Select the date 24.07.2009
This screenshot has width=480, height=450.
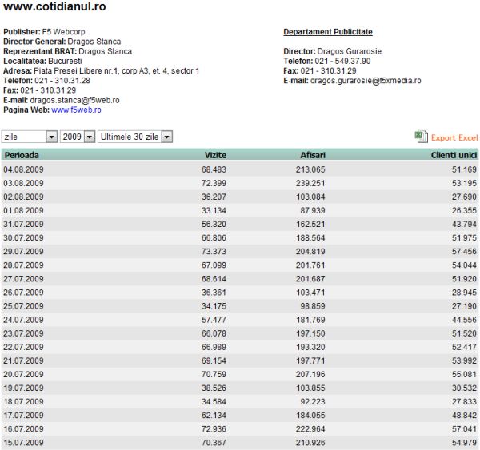(x=23, y=320)
